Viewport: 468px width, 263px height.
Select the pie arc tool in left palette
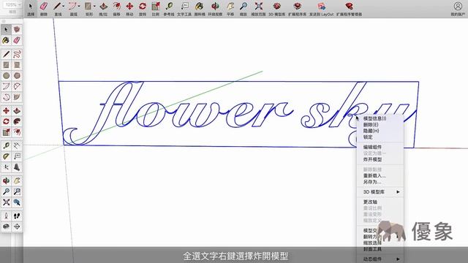pos(17,97)
